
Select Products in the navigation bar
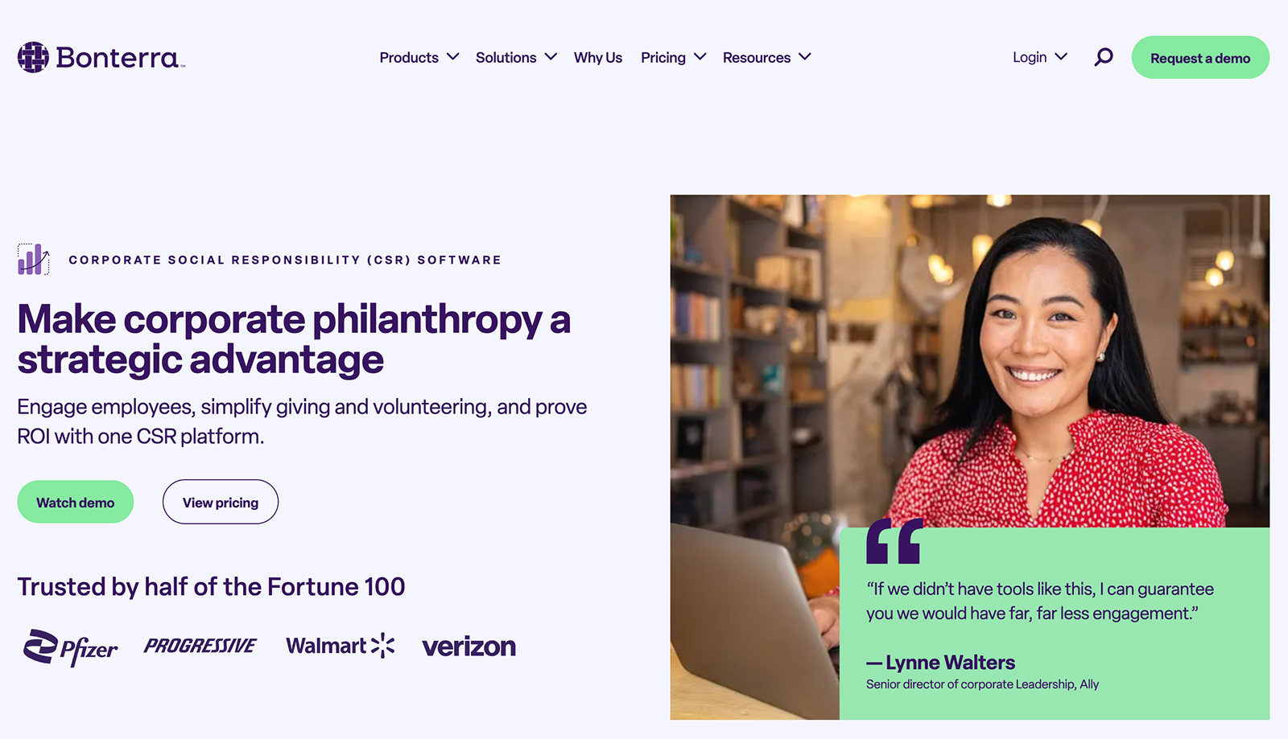409,57
